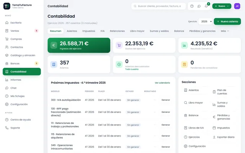Switch to the Asientos tab
Screen dimensions: 245x153
click(x=72, y=31)
